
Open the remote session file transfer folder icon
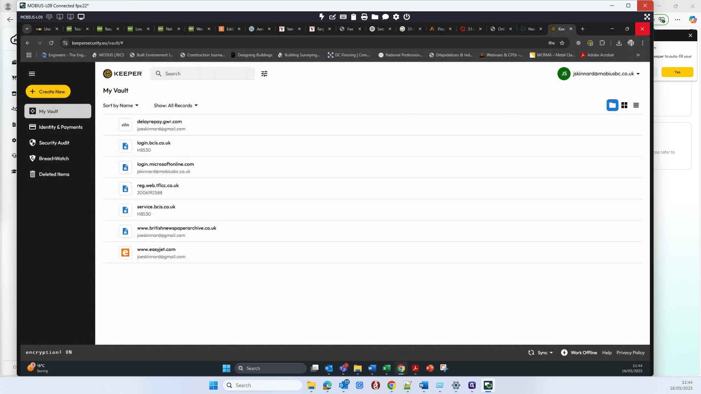pos(375,17)
